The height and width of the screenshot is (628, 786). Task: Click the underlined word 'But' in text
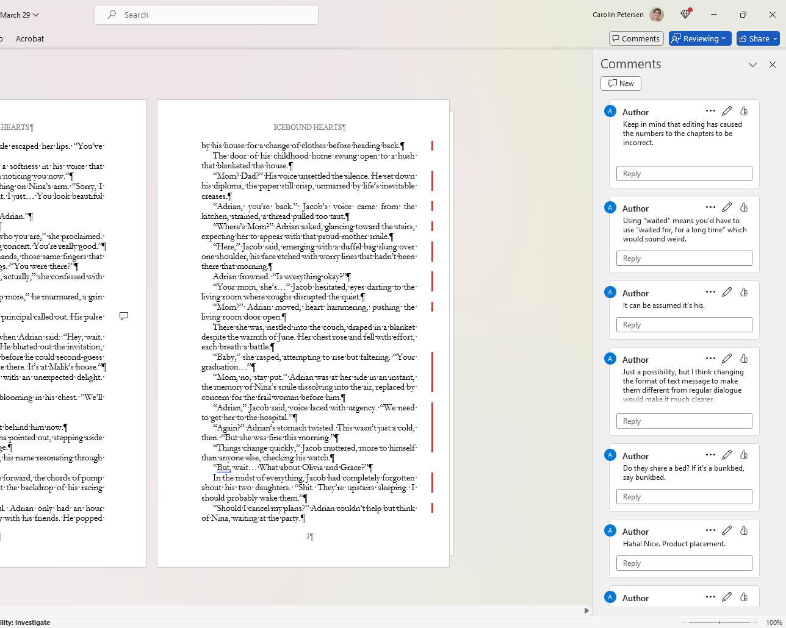223,468
